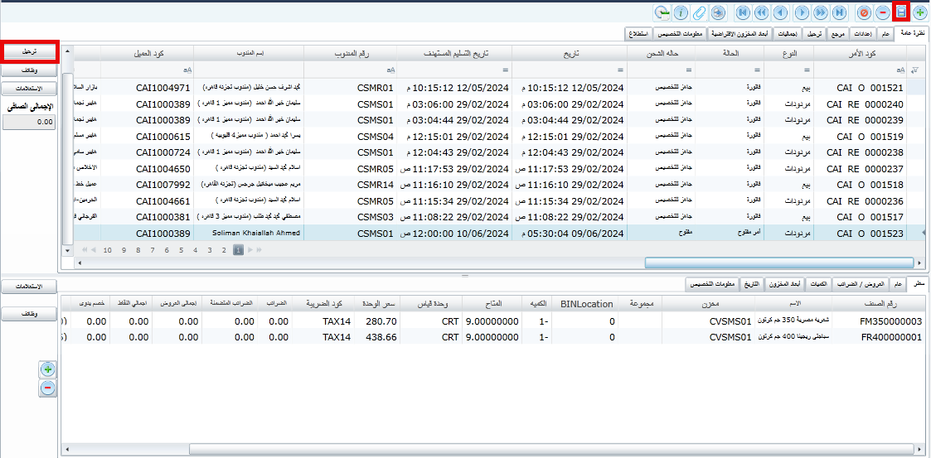Remove line with lower red minus button
This screenshot has height=458, width=931.
click(x=47, y=388)
